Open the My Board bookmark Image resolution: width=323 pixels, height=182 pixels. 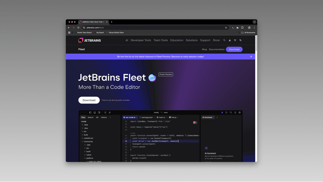click(99, 32)
